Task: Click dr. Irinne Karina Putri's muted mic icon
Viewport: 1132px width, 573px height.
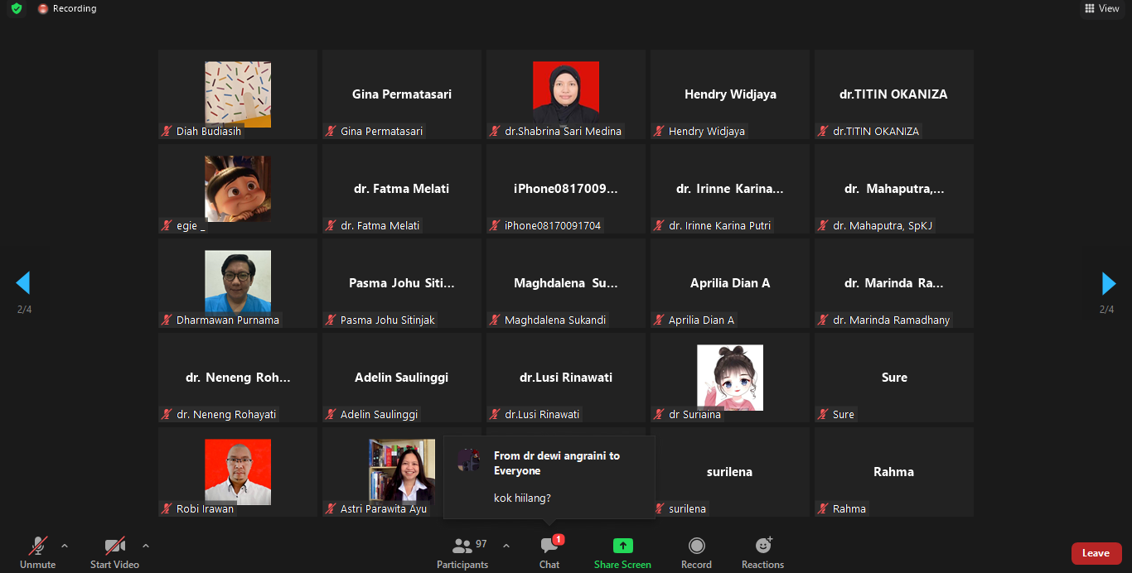Action: click(660, 225)
